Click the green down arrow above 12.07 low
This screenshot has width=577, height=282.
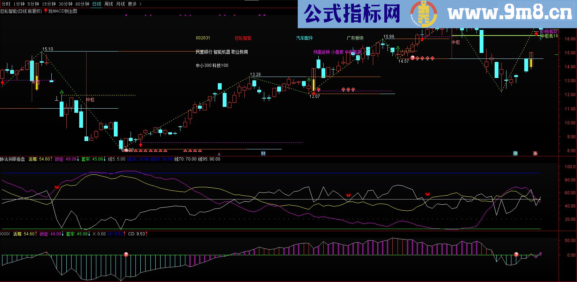(x=309, y=80)
